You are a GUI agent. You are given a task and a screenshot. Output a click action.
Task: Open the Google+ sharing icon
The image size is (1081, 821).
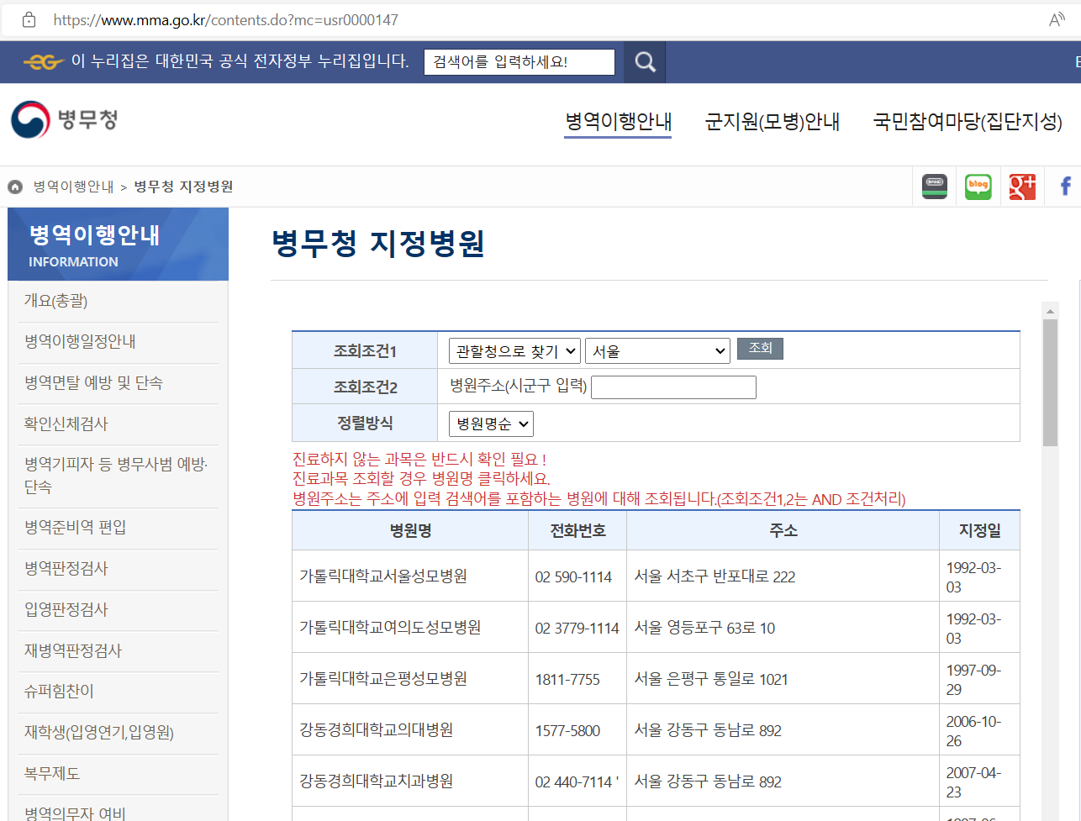coord(1021,186)
